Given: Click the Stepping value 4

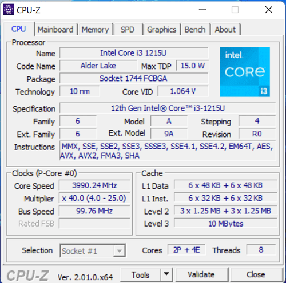Looking at the screenshot, I should coord(257,121).
